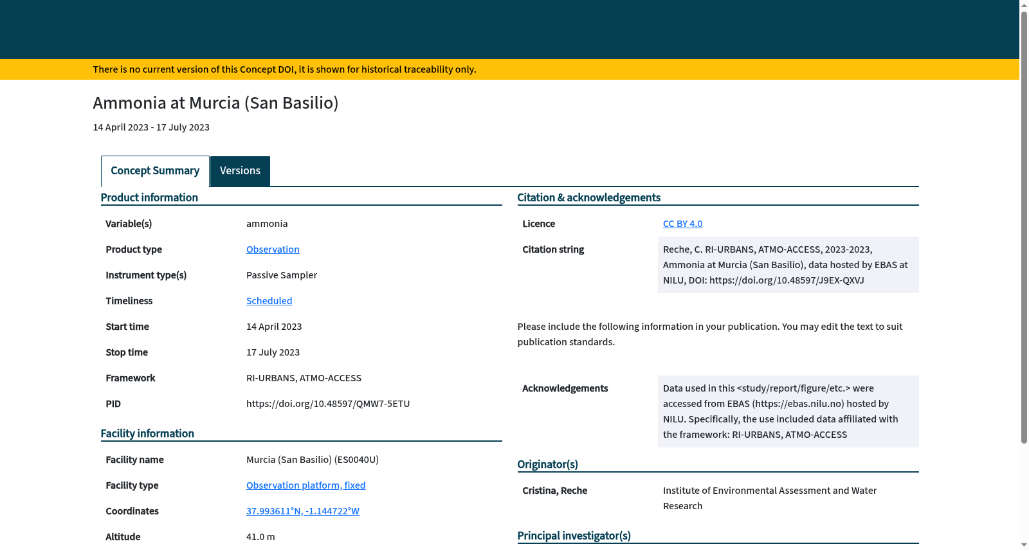Click the altitude value 41.0 m
Viewport: 1029px width, 551px height.
pyautogui.click(x=260, y=537)
